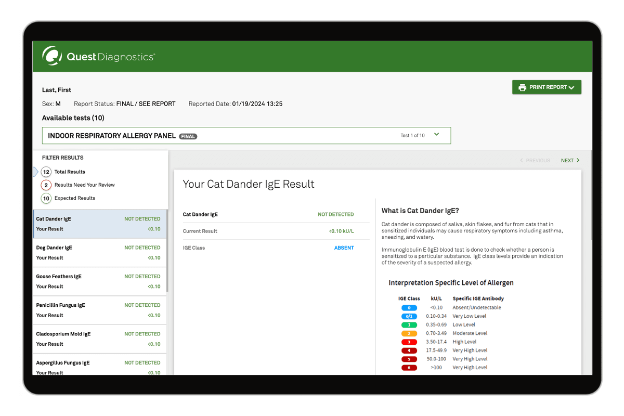Show all Total Results filter
The image size is (624, 416).
click(x=70, y=172)
